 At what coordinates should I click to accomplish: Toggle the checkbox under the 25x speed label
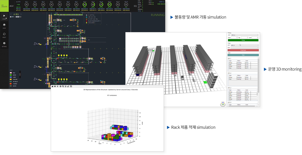click(11, 17)
